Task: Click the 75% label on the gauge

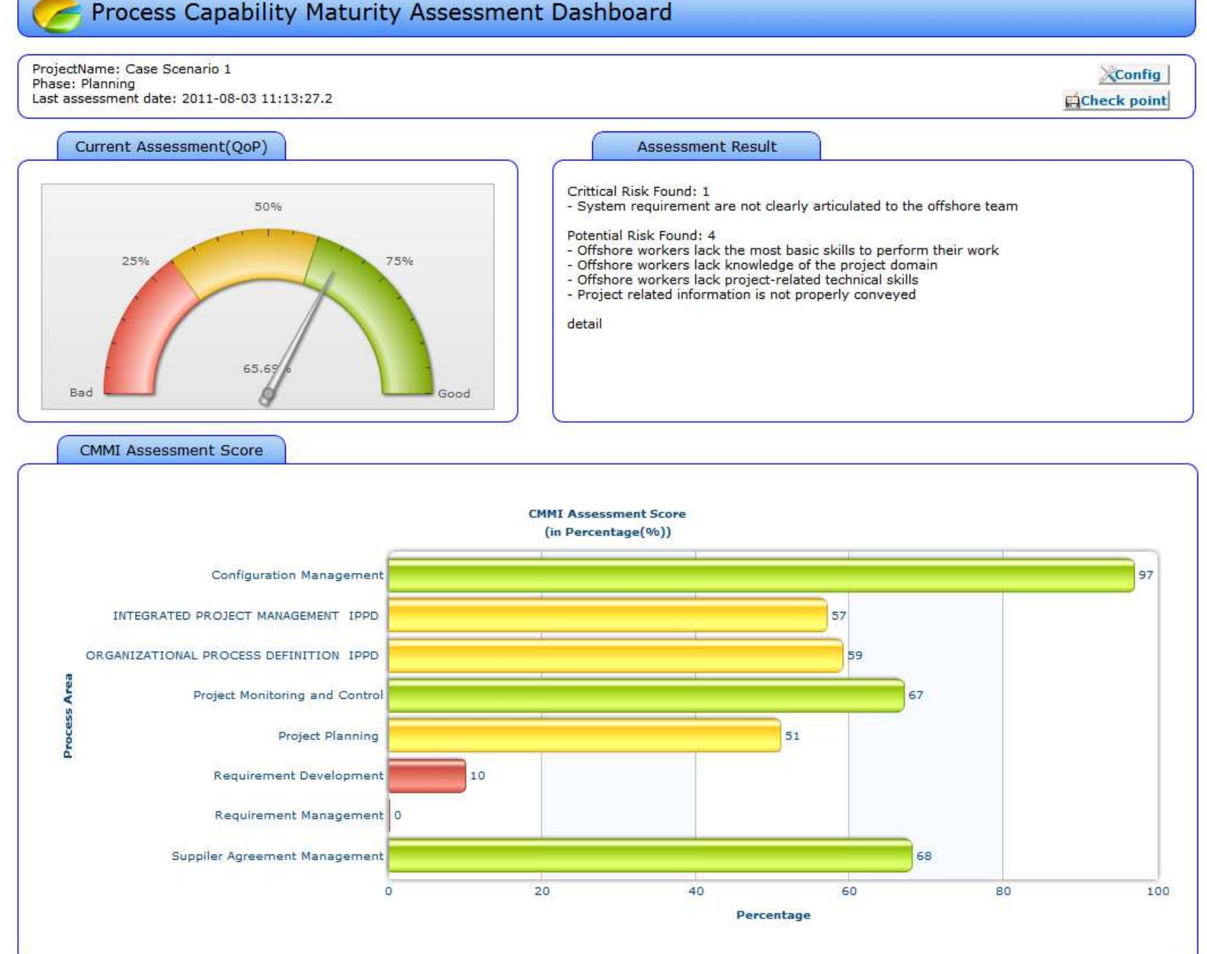Action: [399, 261]
